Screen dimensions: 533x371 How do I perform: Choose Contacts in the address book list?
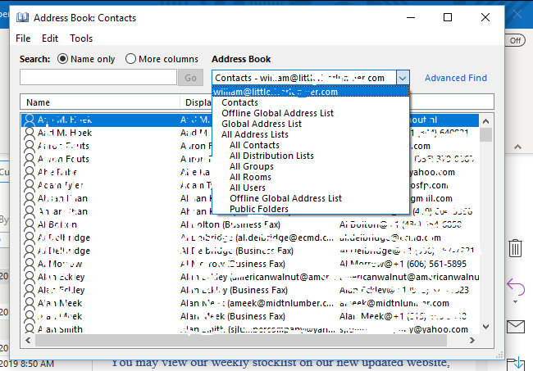pyautogui.click(x=239, y=102)
